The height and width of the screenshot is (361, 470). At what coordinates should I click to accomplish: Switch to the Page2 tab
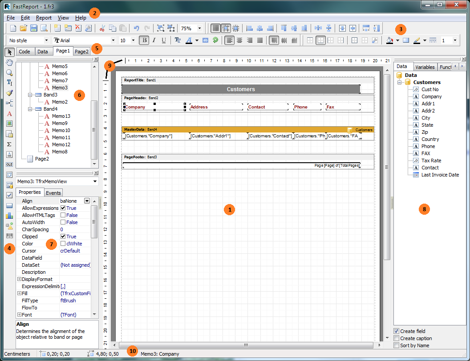[81, 52]
